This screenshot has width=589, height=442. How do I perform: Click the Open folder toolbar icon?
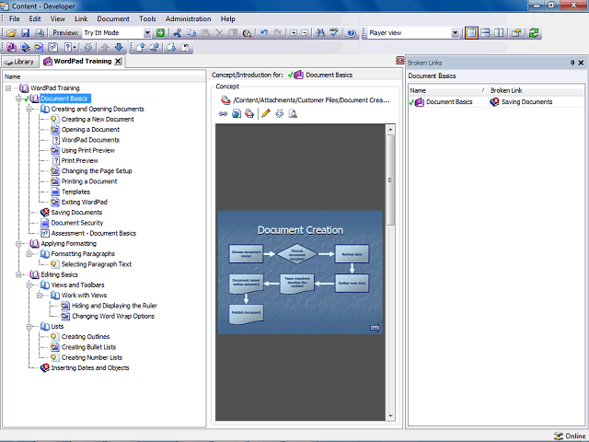(11, 33)
